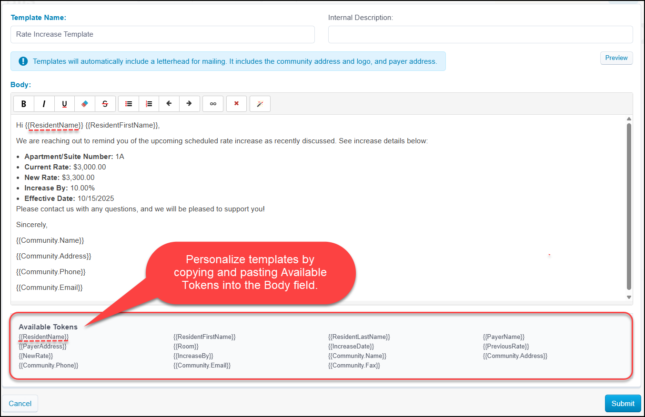Select the {{ResidentLastName}} available token
This screenshot has height=417, width=645.
pos(359,337)
